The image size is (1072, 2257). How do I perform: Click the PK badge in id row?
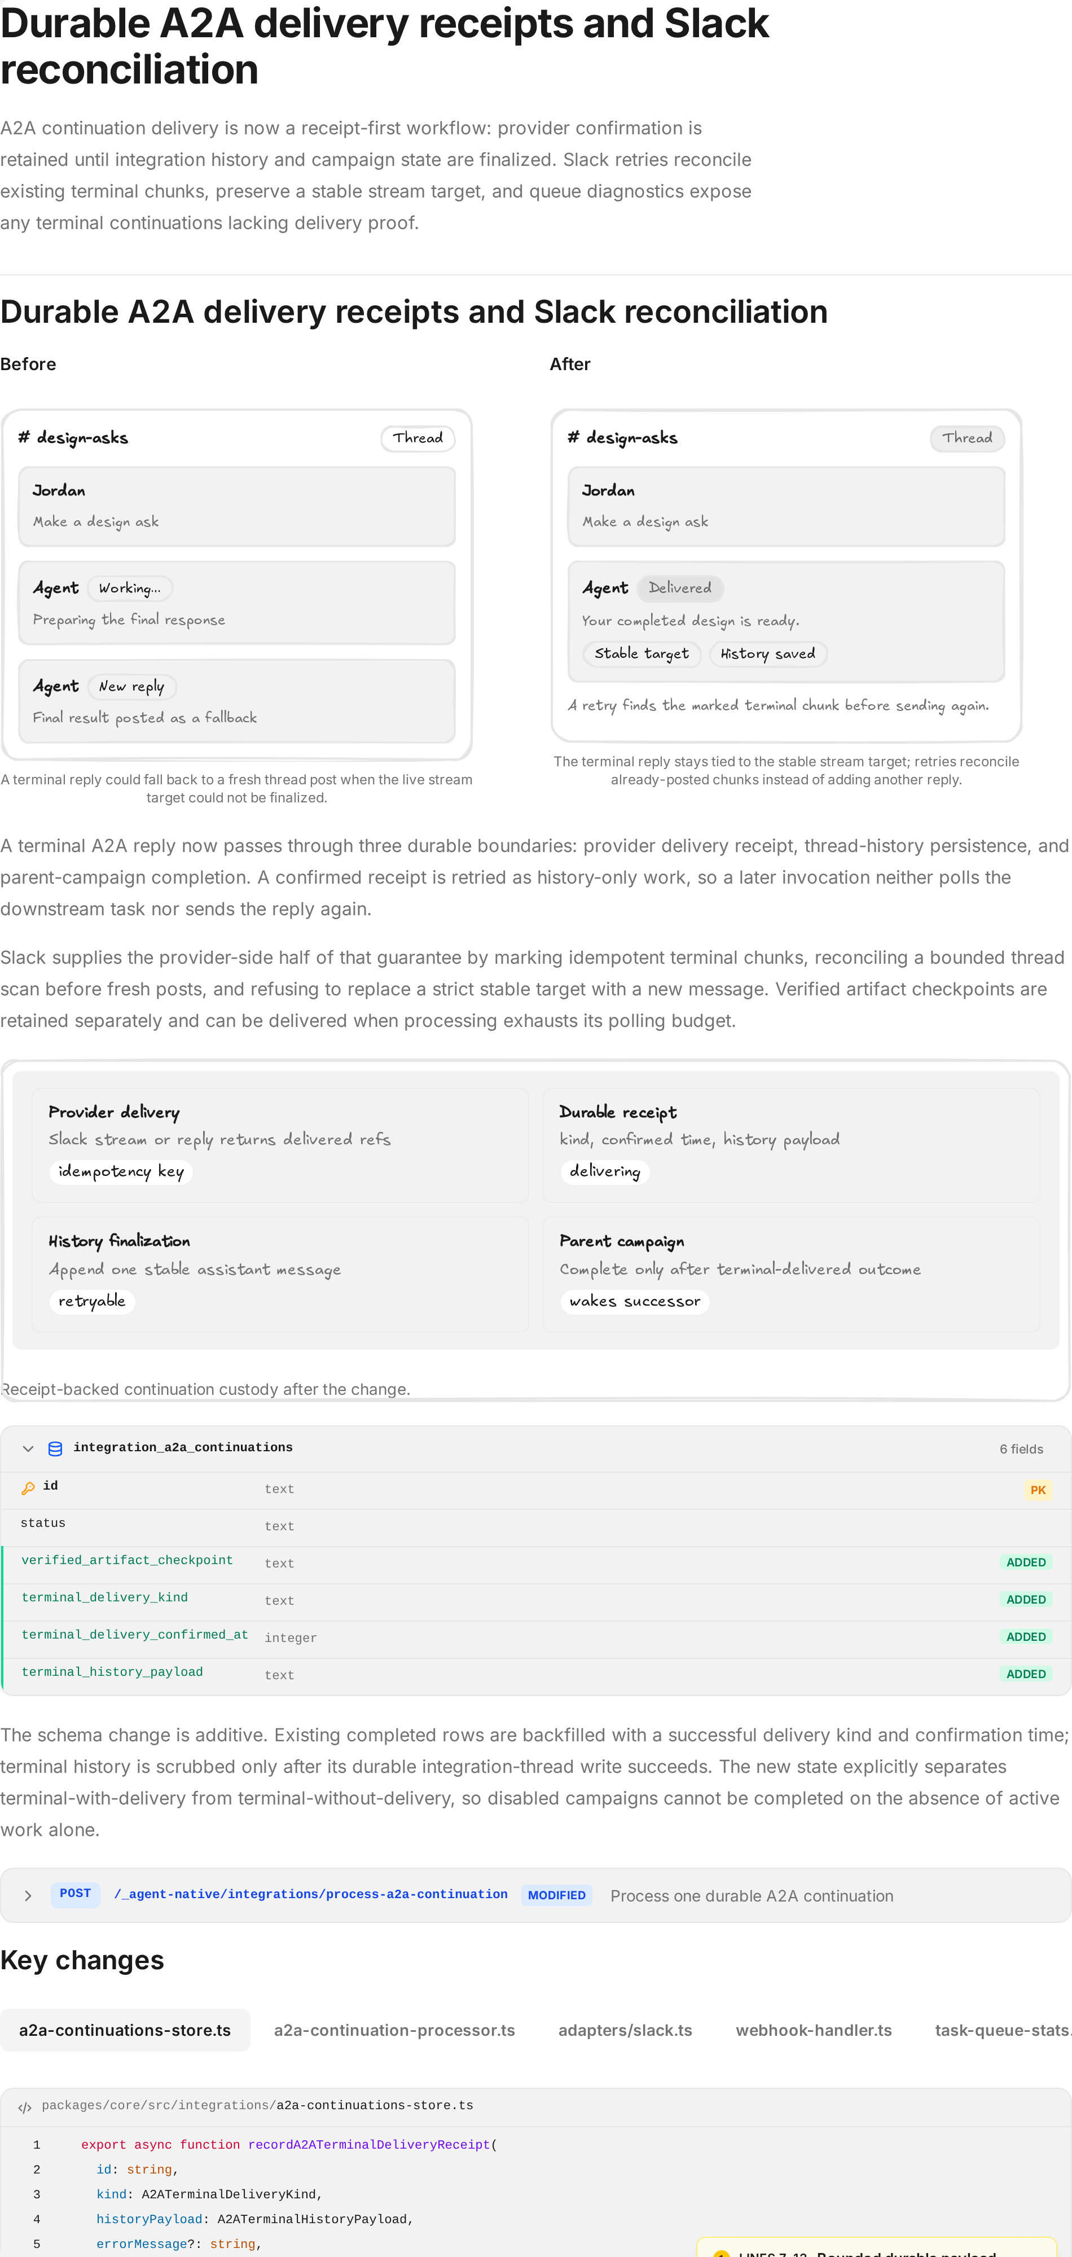click(x=1038, y=1490)
